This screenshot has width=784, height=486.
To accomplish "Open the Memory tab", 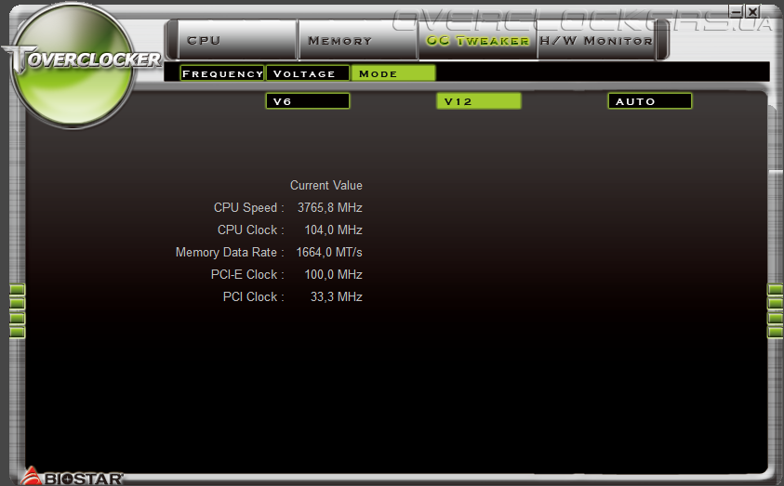I will click(x=357, y=40).
